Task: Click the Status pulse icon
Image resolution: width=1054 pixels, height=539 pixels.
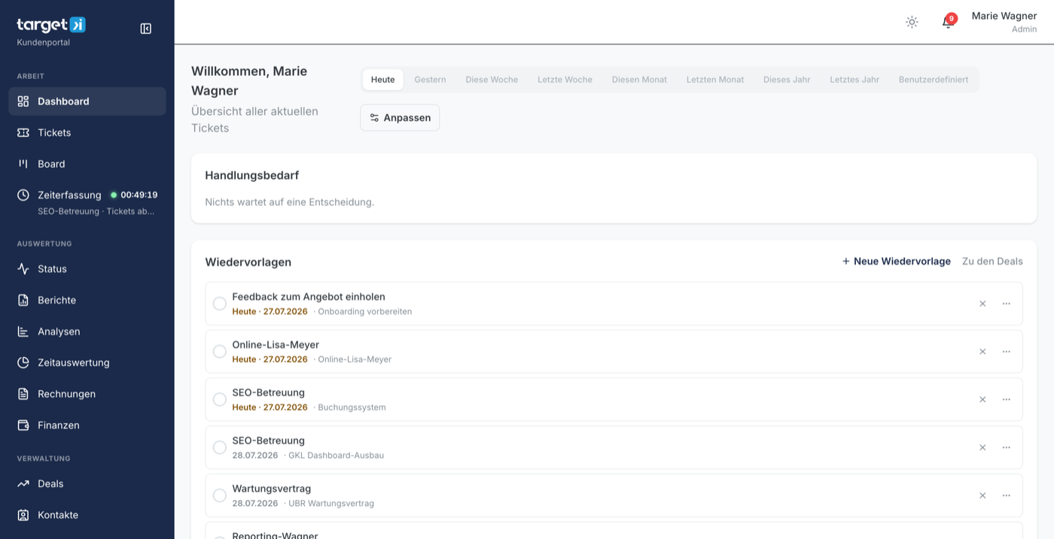Action: [23, 269]
